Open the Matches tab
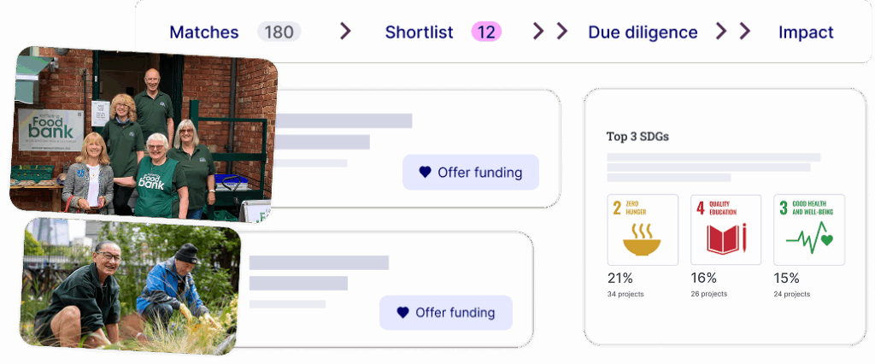 (204, 32)
